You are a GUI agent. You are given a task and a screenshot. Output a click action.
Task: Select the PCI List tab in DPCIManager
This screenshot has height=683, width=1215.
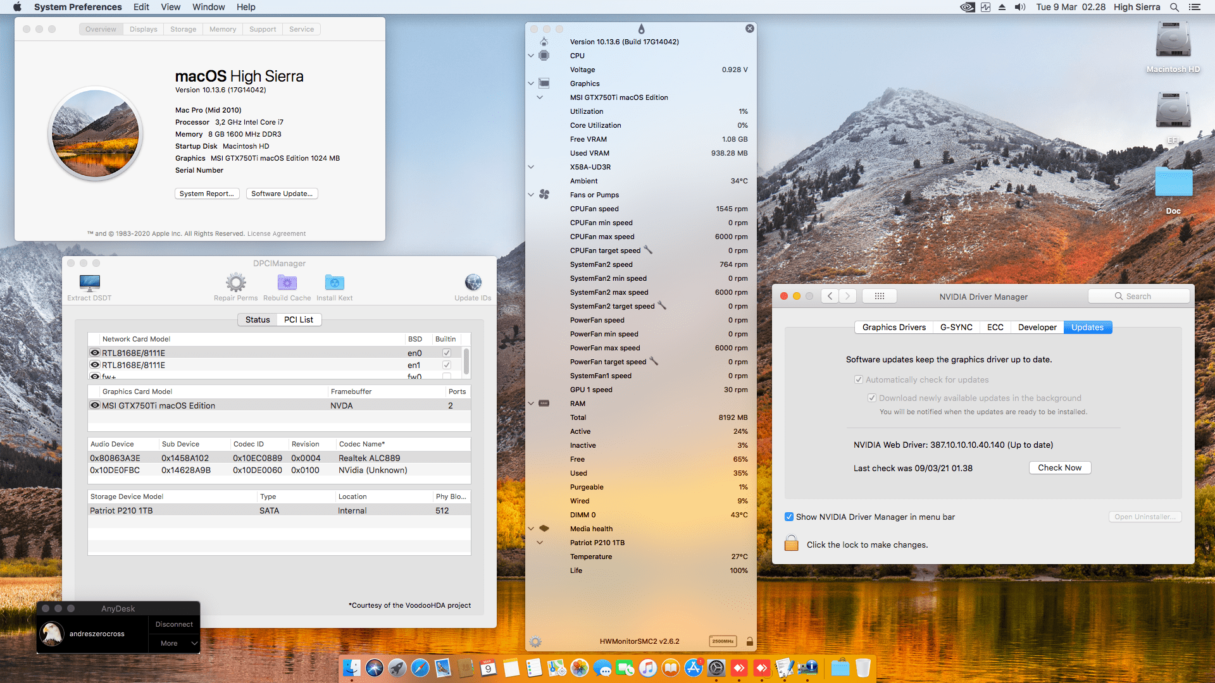pyautogui.click(x=299, y=319)
